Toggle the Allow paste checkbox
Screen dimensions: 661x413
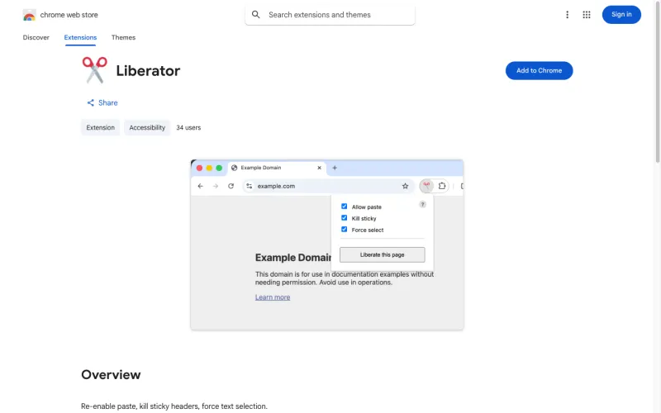point(344,206)
